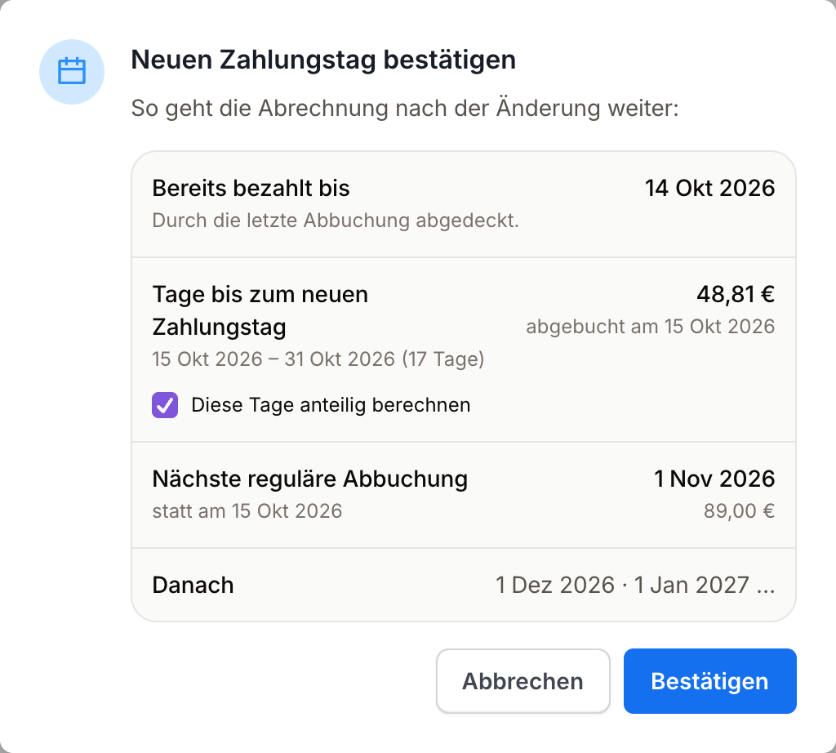Uncheck "Diese Tage anteilig berechnen" checkbox
The image size is (836, 753).
(165, 405)
